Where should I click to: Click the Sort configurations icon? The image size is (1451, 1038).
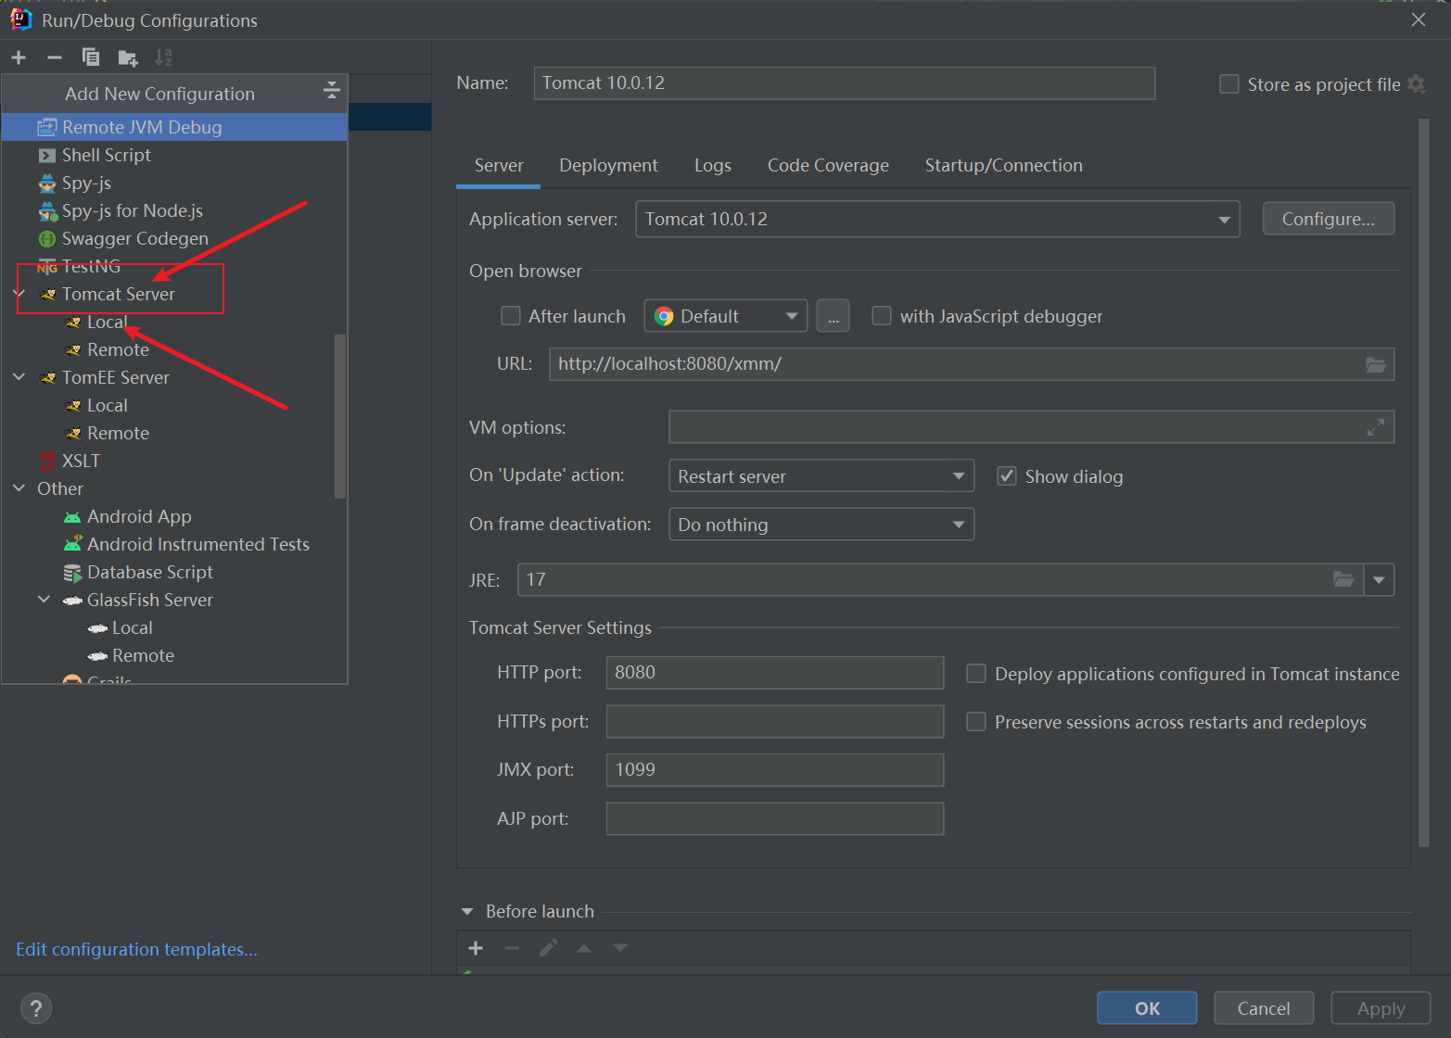pyautogui.click(x=163, y=57)
